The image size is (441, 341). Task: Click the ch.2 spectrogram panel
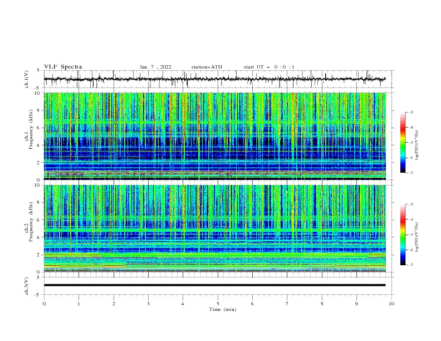tap(215, 228)
